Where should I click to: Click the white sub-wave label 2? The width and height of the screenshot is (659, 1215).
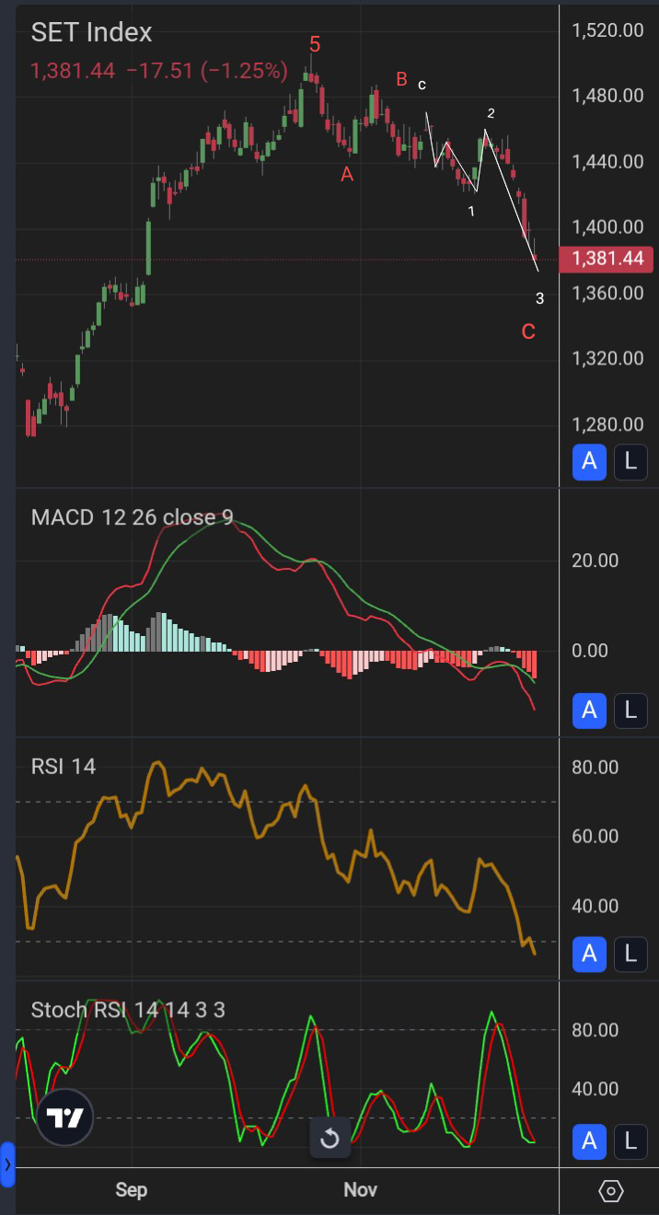pyautogui.click(x=491, y=113)
